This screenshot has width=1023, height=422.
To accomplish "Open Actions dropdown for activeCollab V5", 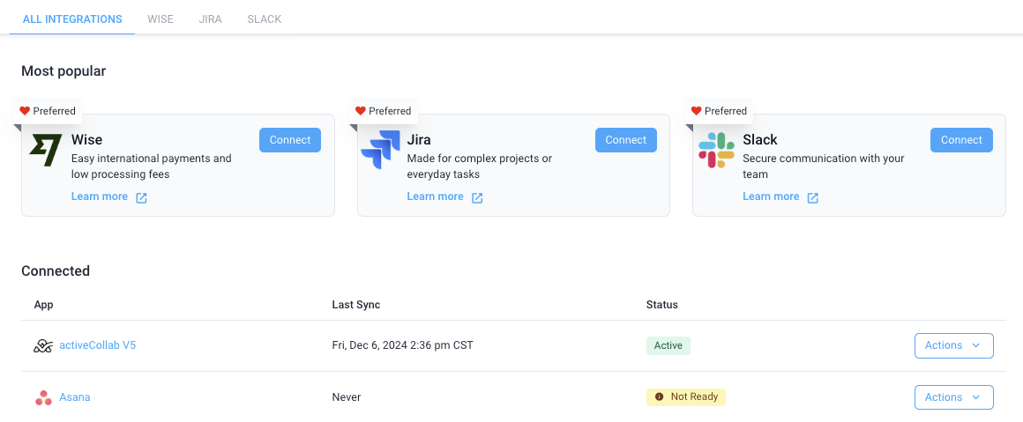I will point(954,345).
